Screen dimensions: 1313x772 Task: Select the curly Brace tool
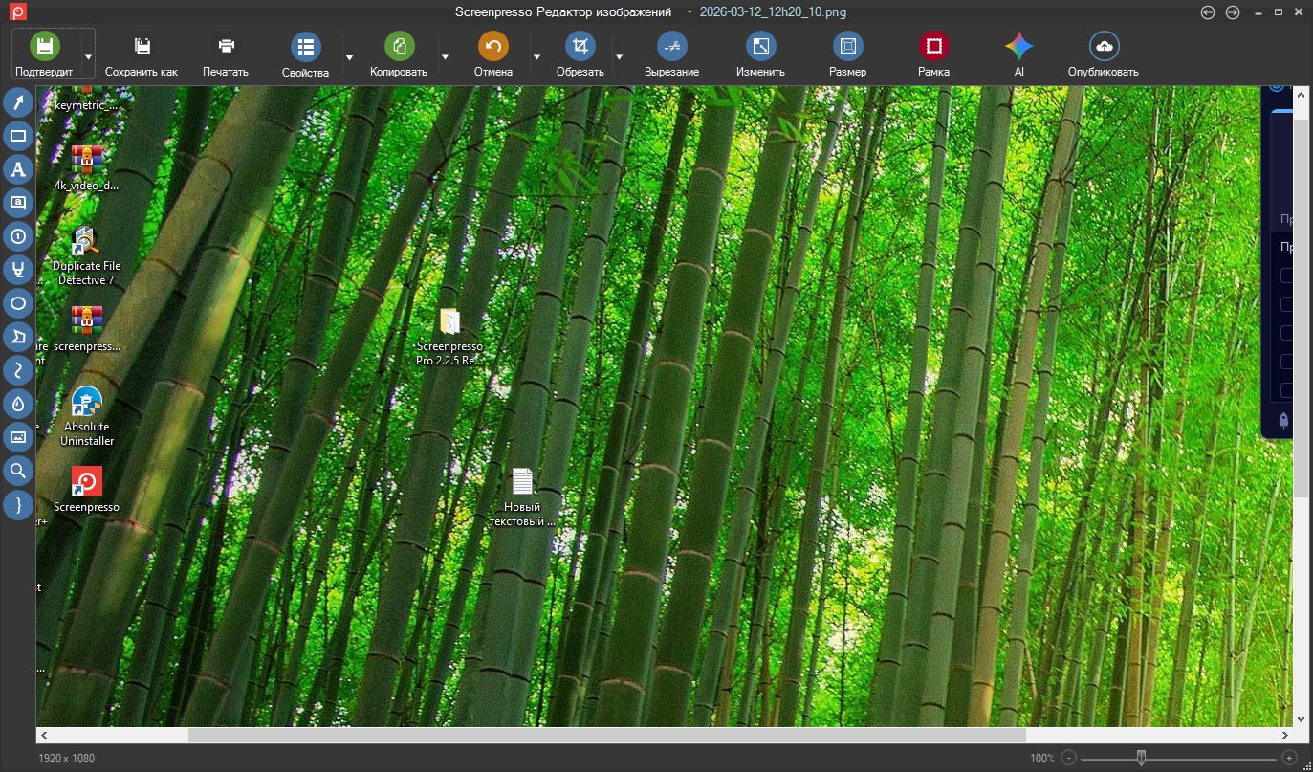point(18,504)
